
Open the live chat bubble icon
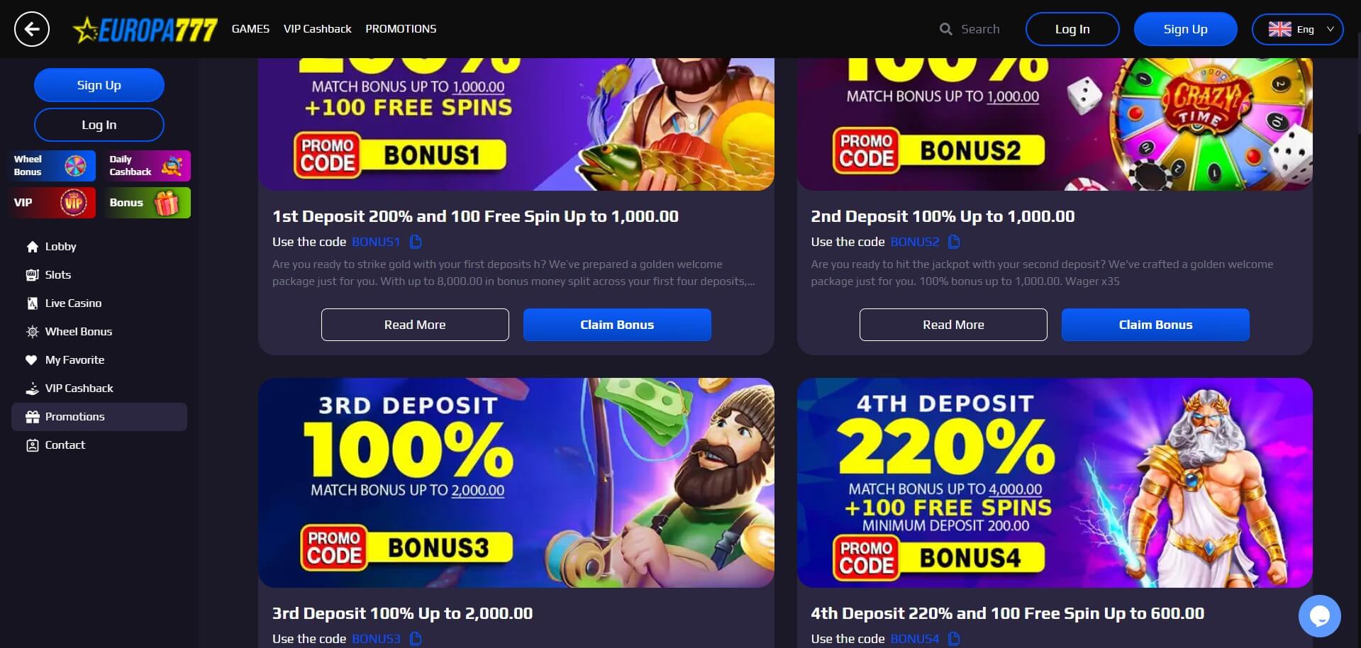click(1319, 616)
